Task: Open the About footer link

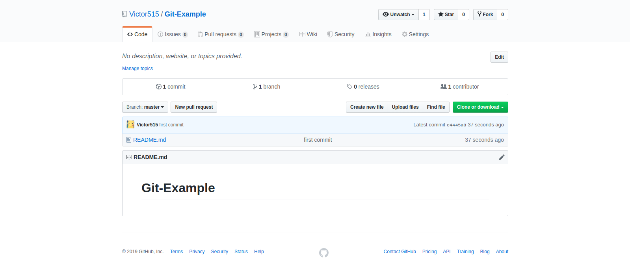Action: click(x=502, y=252)
